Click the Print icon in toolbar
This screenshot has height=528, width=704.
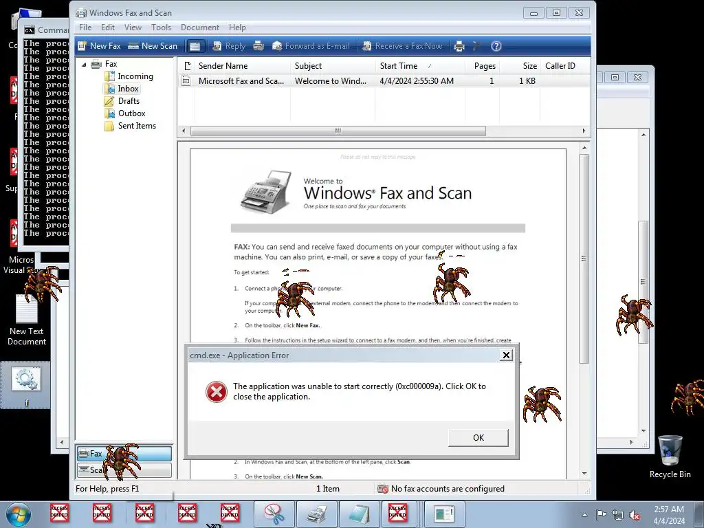[459, 46]
